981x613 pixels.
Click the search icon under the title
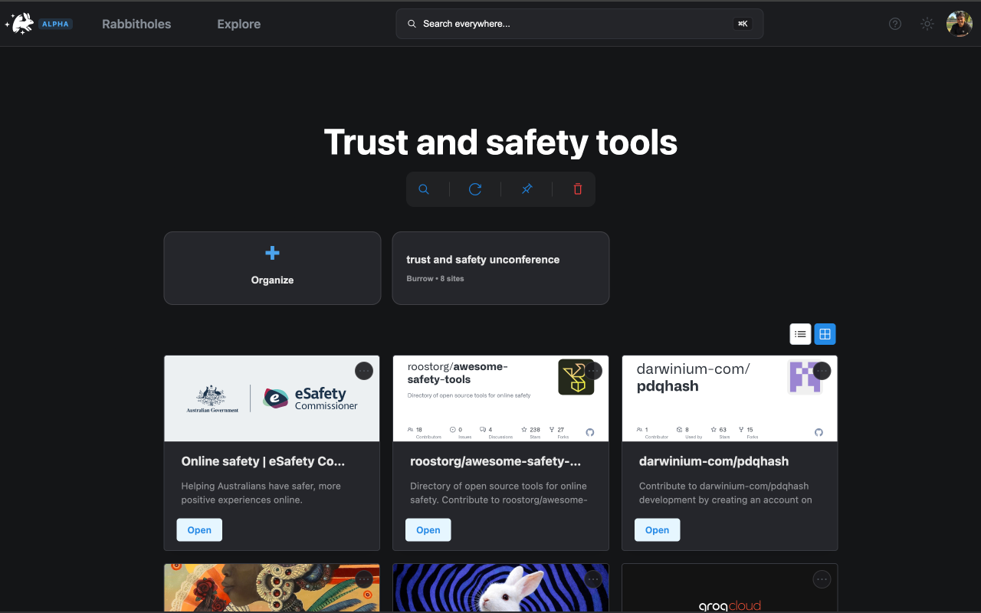[x=424, y=189]
